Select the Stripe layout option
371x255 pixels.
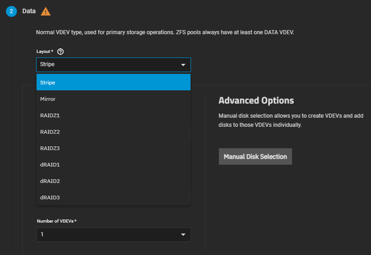(x=113, y=82)
